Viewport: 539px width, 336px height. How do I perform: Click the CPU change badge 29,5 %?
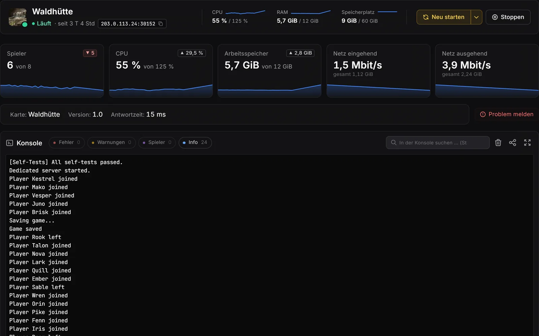point(192,53)
